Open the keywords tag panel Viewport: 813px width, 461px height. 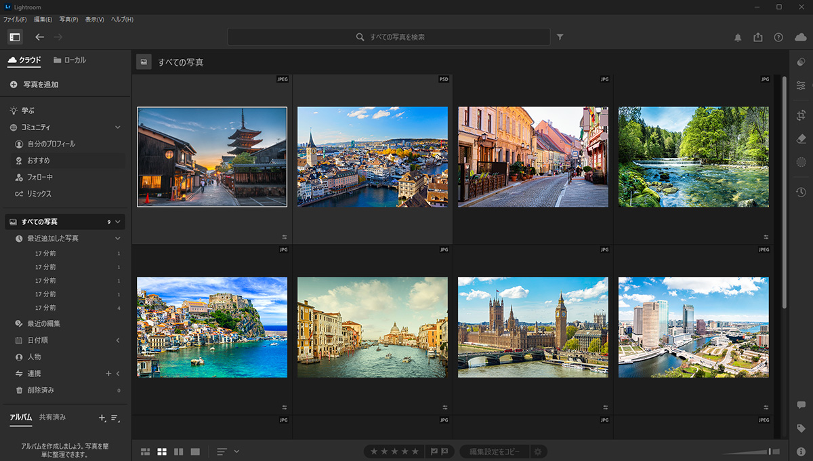pos(801,428)
